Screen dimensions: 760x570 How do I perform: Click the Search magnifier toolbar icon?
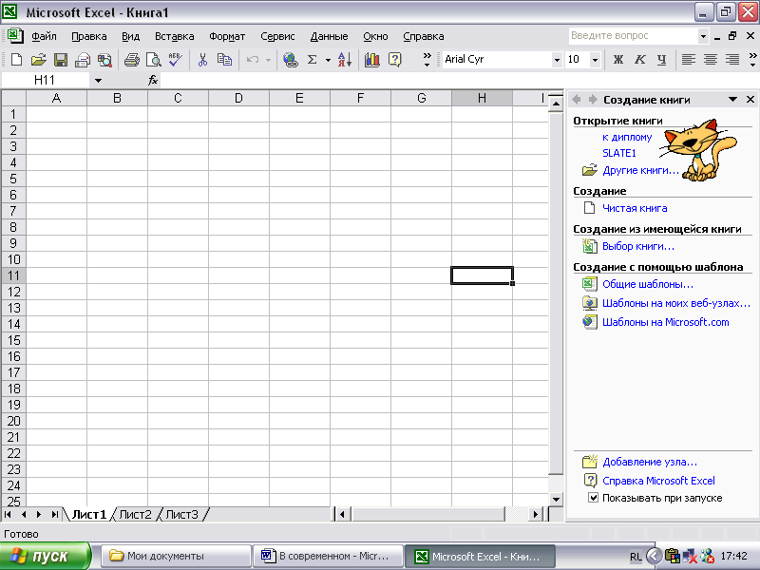click(x=104, y=60)
